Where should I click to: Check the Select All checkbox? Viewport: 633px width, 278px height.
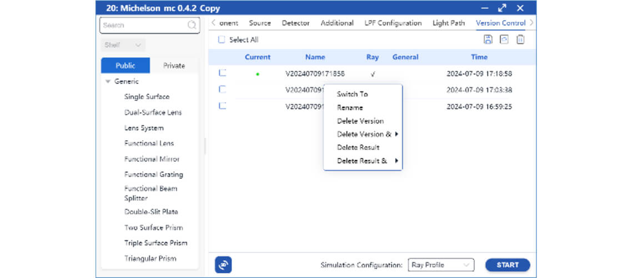coord(222,40)
